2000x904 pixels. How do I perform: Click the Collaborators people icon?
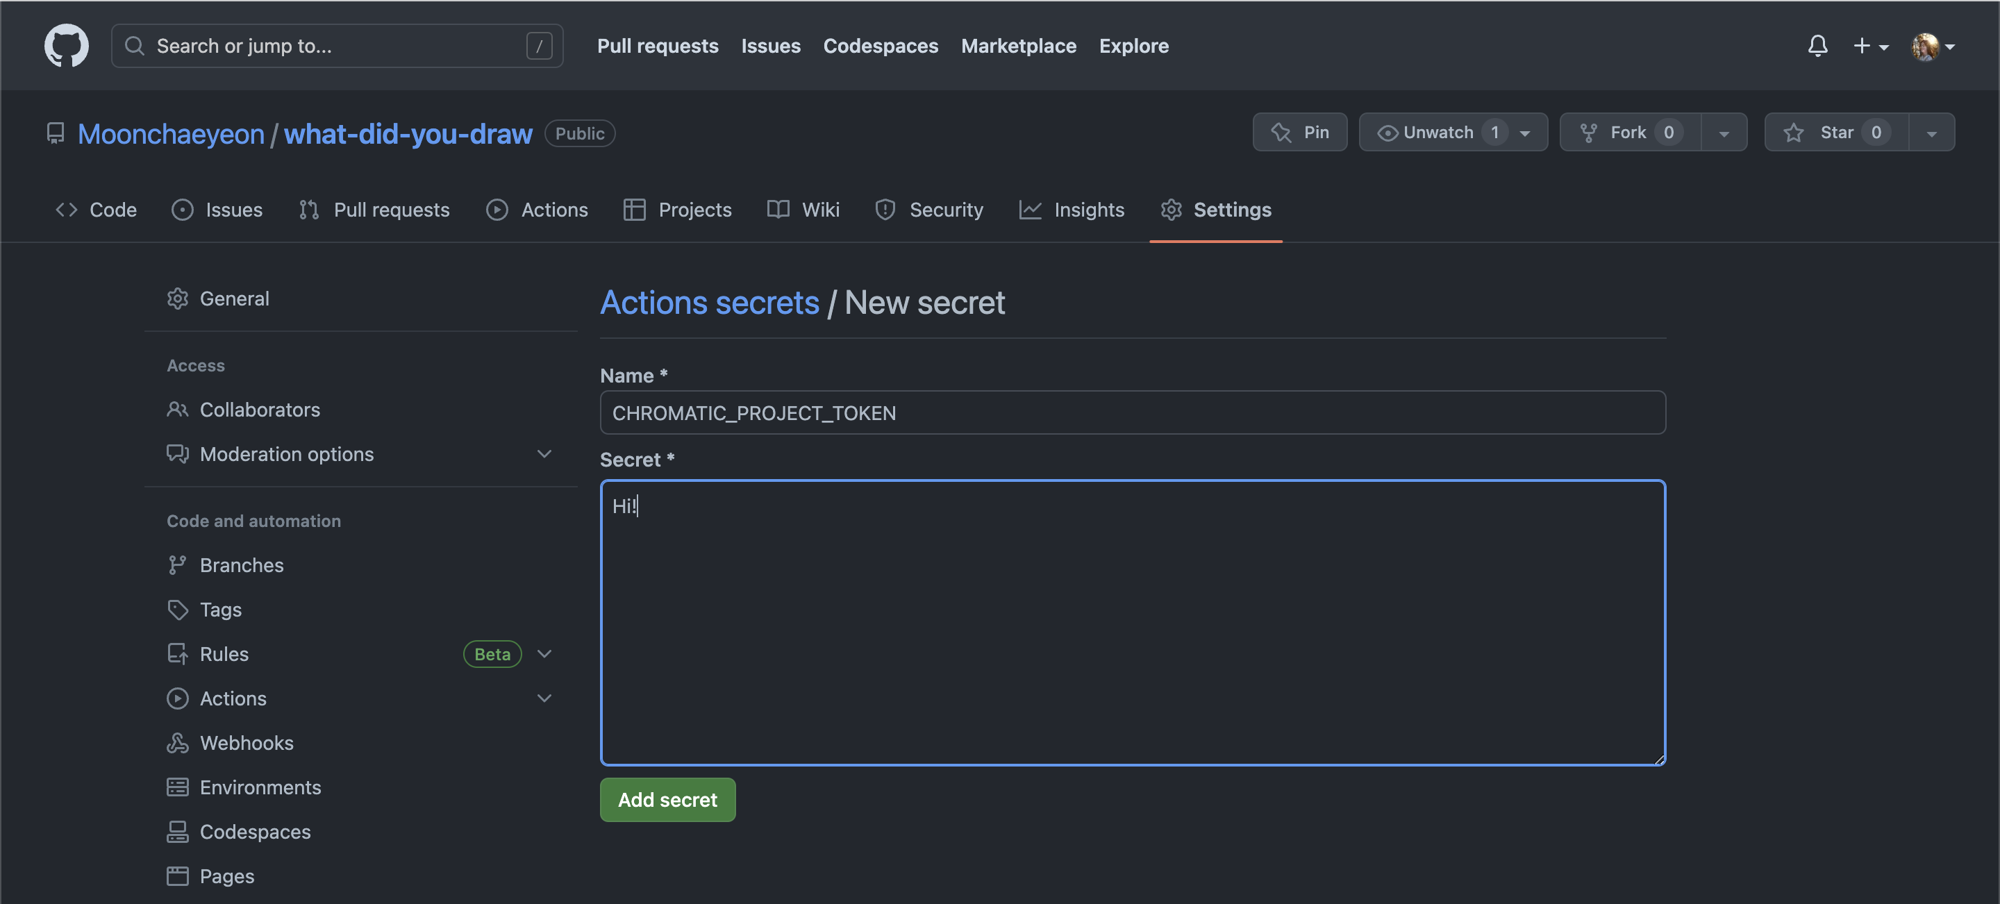coord(177,409)
